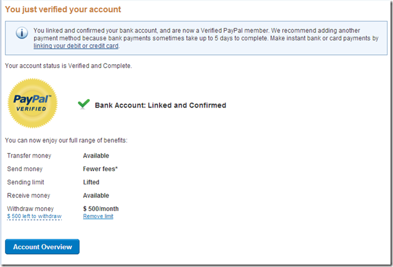Click the '$ 500 left to withdraw' link
Image resolution: width=393 pixels, height=267 pixels.
coord(34,216)
